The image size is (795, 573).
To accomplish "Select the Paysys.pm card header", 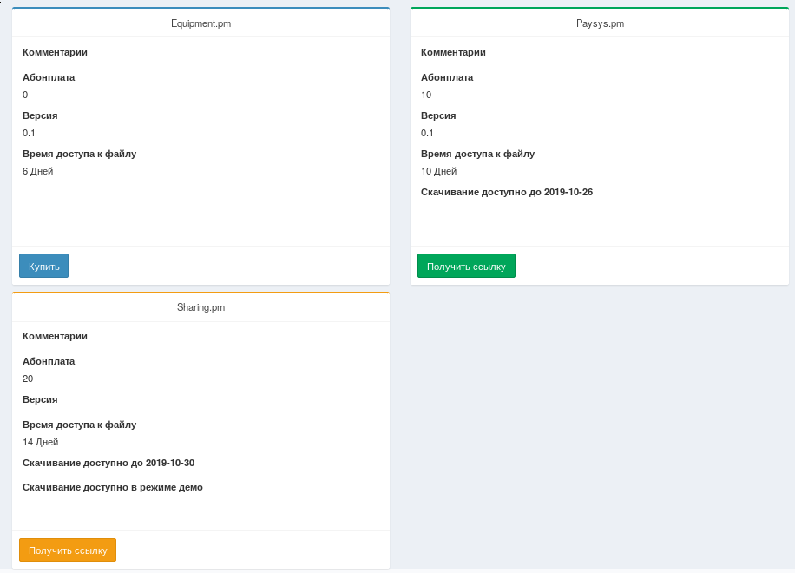I will click(600, 23).
